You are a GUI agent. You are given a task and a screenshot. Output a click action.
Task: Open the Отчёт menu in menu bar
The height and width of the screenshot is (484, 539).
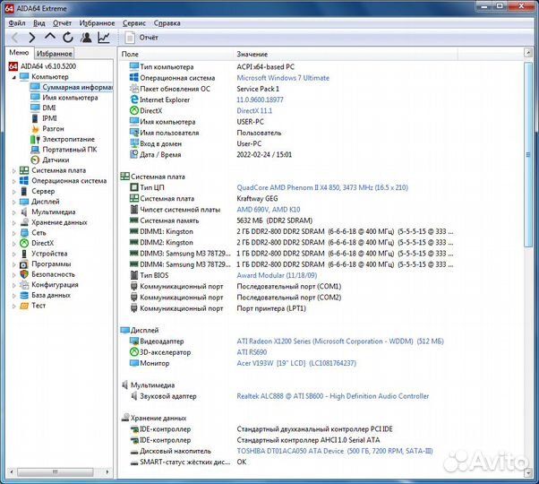(x=62, y=23)
